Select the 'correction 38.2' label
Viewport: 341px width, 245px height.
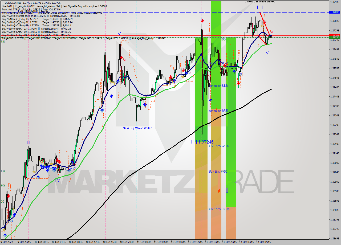218,63
